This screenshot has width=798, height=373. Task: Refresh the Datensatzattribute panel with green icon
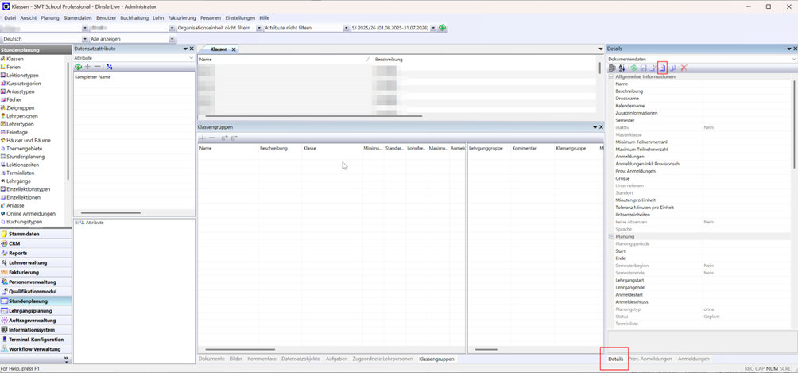click(x=78, y=67)
